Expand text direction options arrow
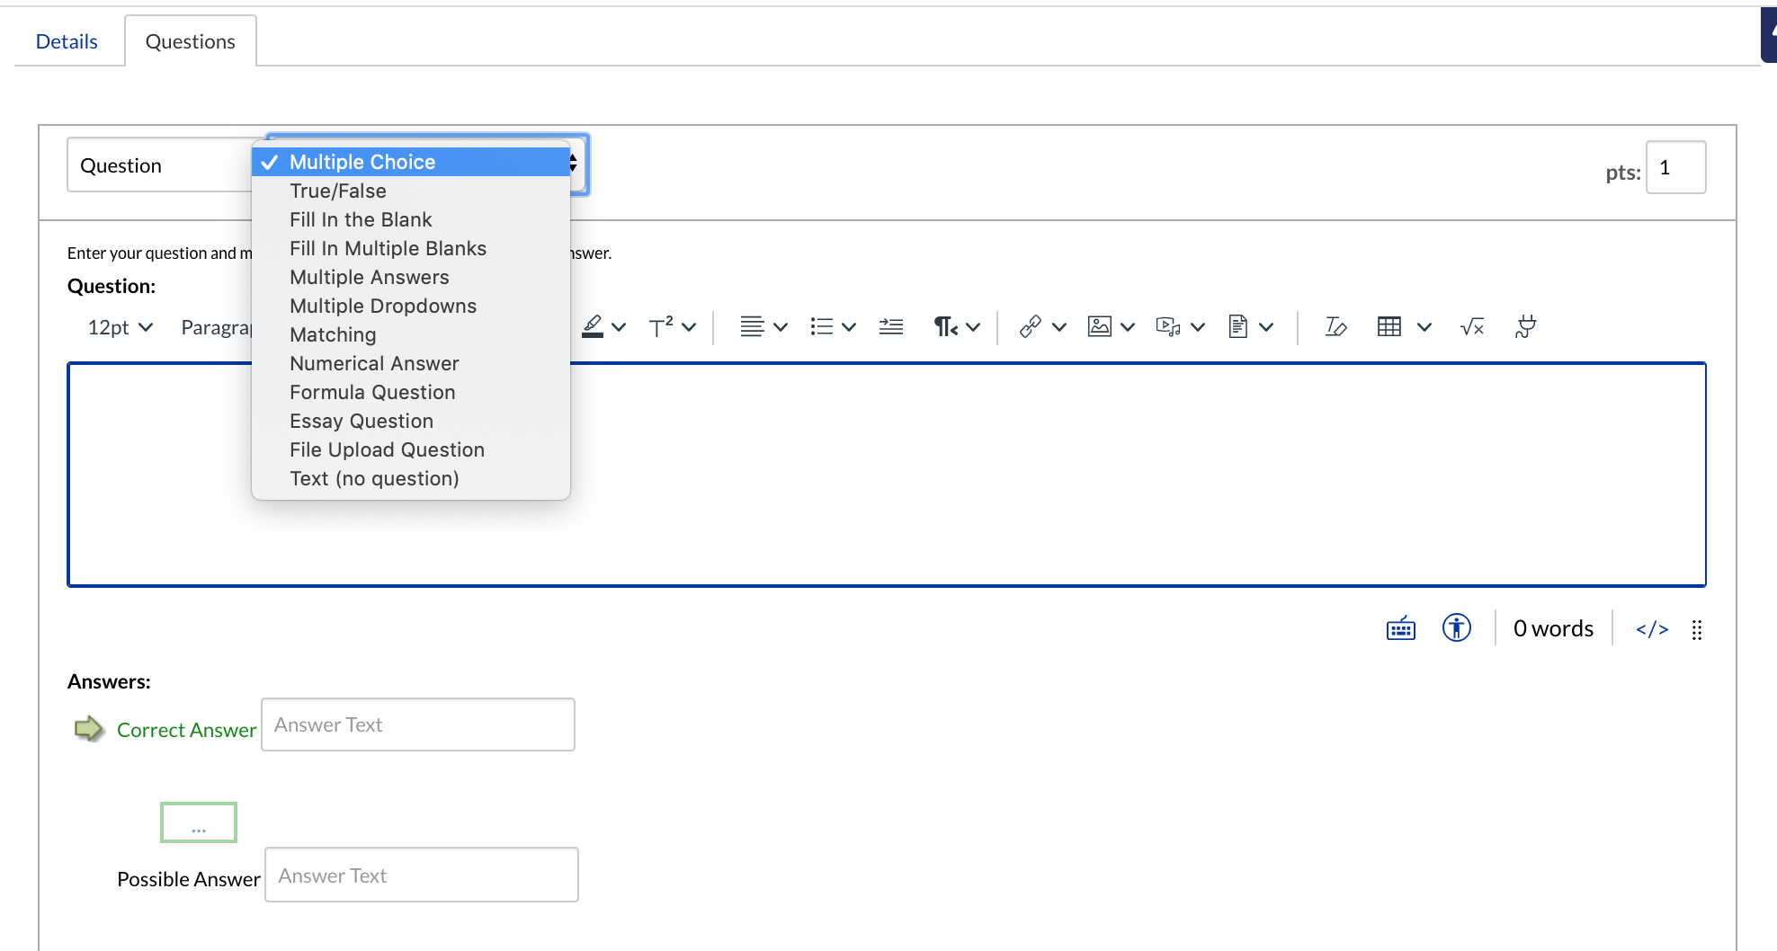 tap(973, 327)
